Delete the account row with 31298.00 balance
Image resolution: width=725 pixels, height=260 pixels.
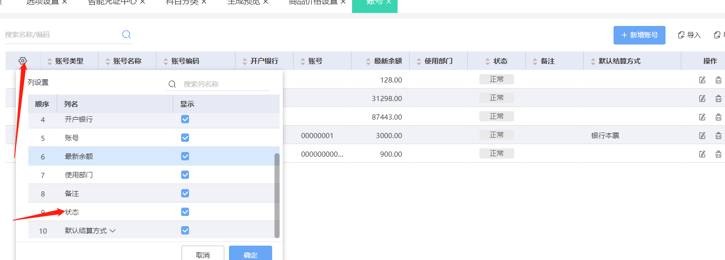tap(718, 98)
